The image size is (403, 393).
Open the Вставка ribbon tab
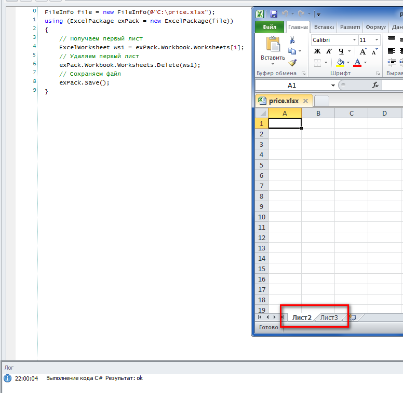[x=324, y=27]
